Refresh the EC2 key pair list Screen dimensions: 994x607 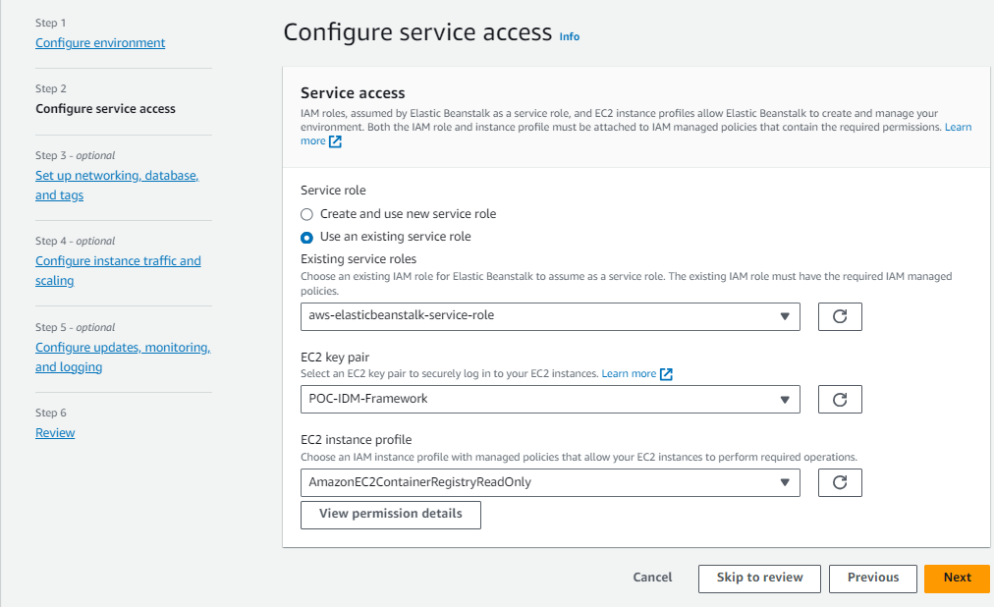(x=840, y=399)
